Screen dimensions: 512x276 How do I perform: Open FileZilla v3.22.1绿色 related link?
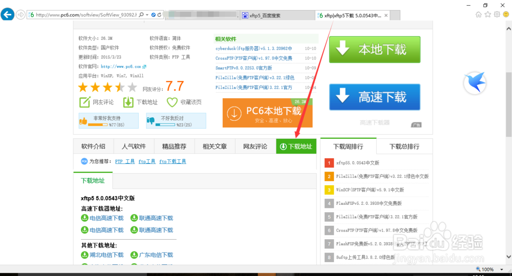[x=254, y=78]
